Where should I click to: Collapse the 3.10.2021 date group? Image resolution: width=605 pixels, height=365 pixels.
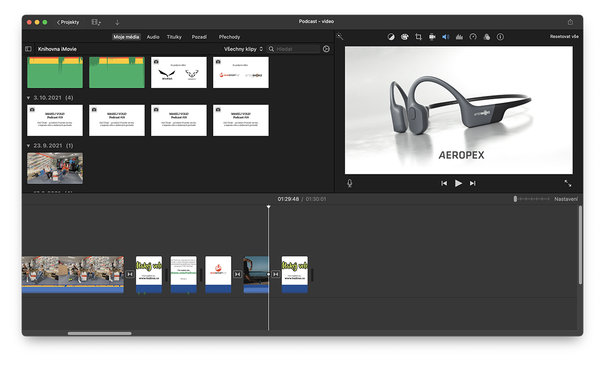click(x=28, y=98)
